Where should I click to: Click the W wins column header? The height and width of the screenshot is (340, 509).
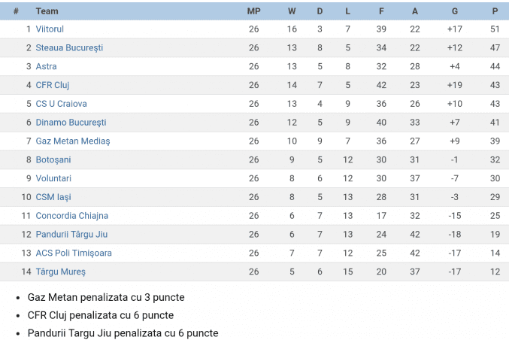point(292,11)
